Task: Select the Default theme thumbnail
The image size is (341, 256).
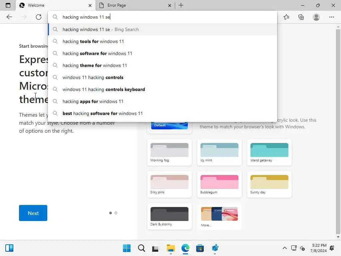Action: tap(170, 126)
